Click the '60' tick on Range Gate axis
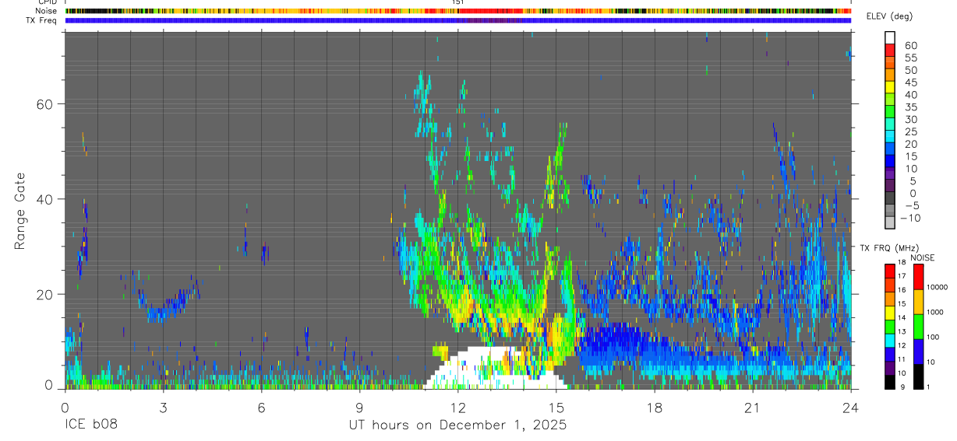This screenshot has height=441, width=957. click(44, 103)
